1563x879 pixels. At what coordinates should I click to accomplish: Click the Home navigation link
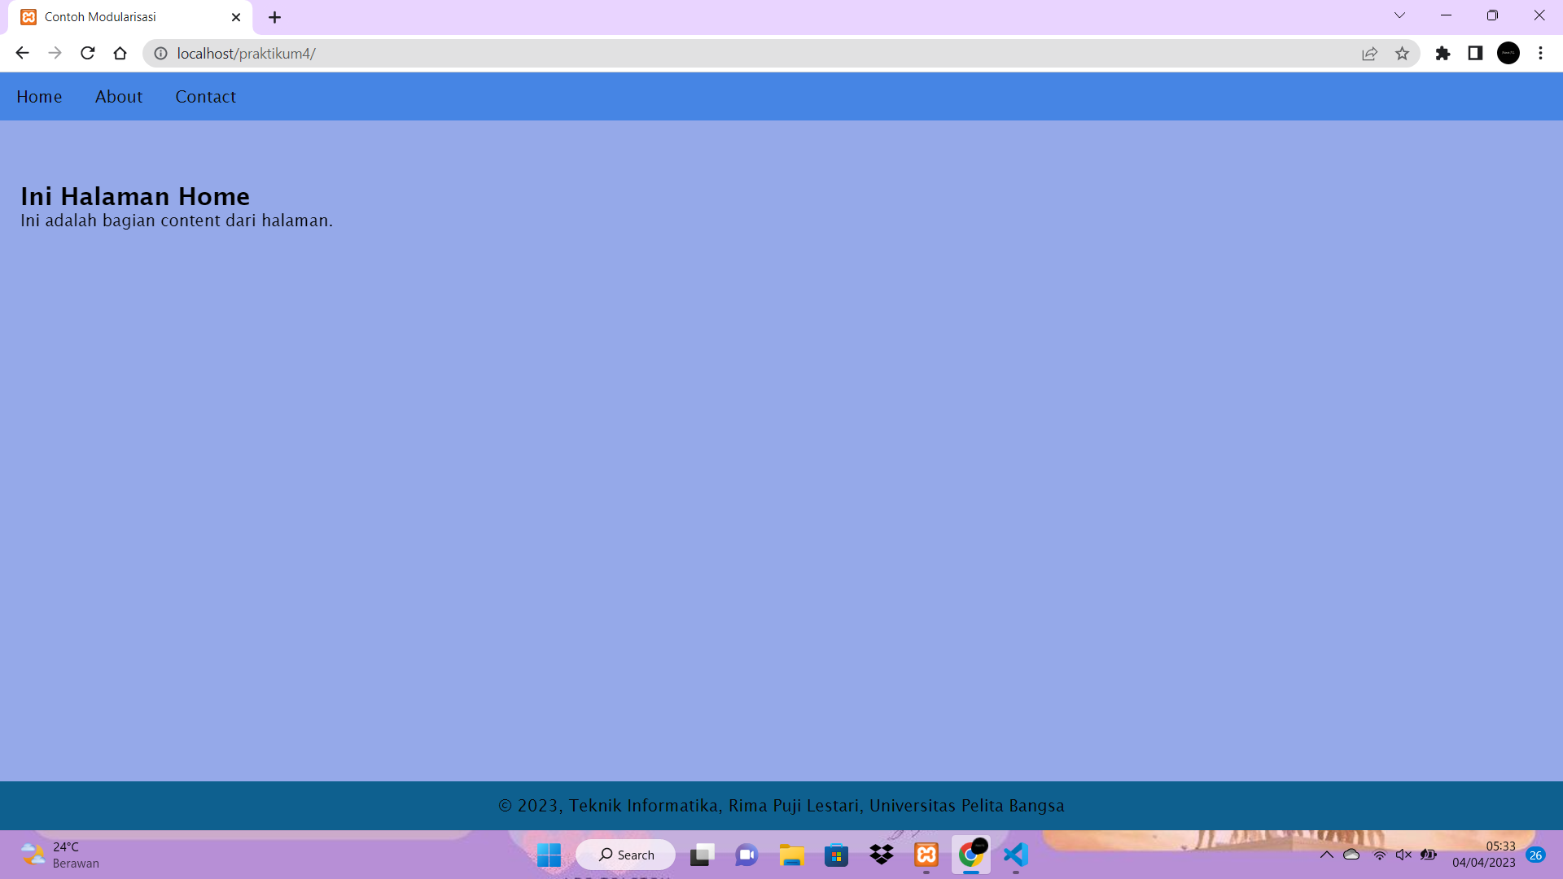click(39, 97)
